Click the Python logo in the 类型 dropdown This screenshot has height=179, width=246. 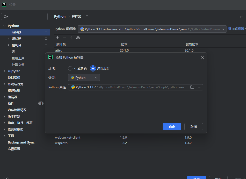(73, 77)
